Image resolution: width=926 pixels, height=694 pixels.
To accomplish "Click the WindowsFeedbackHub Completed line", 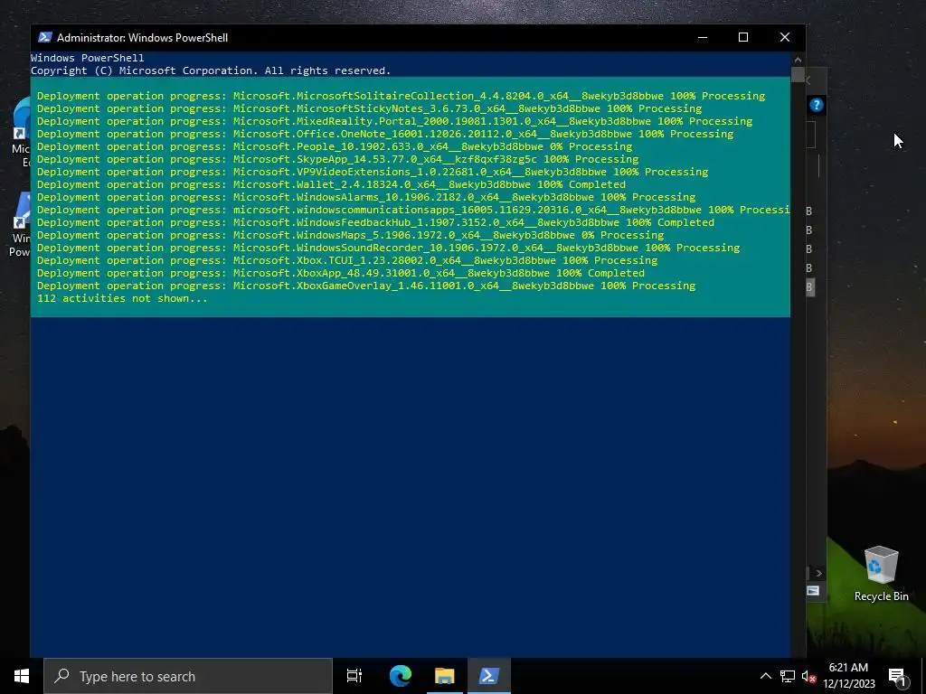I will tap(375, 222).
